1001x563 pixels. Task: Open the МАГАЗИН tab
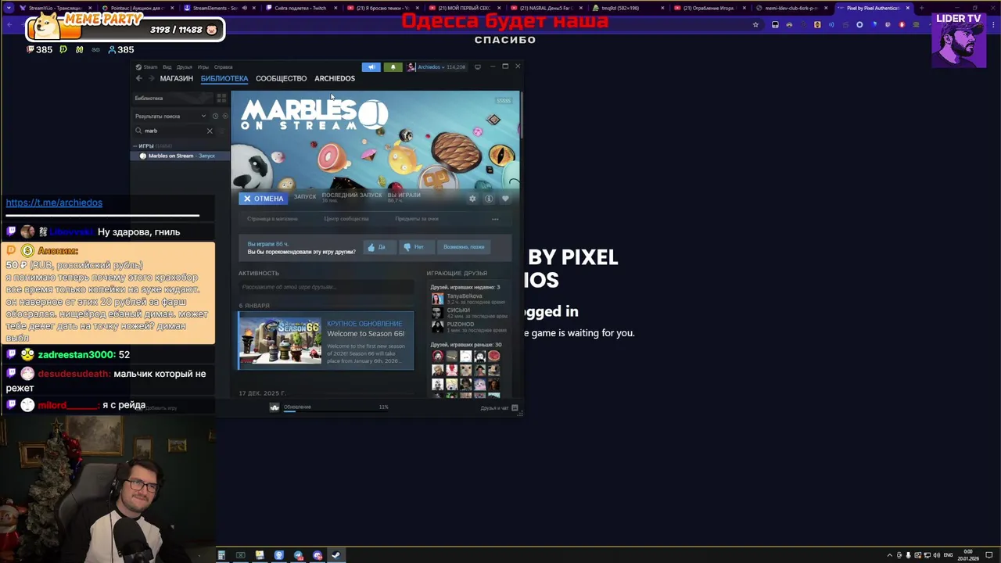click(x=176, y=78)
